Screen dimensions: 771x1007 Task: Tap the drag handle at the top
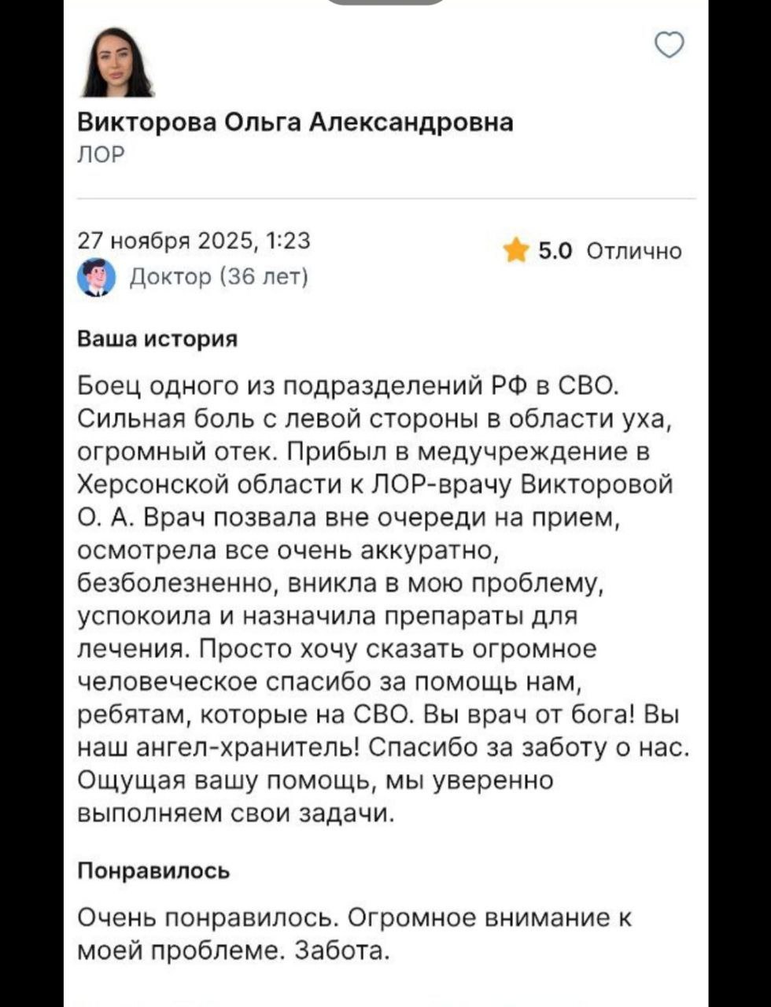pyautogui.click(x=385, y=2)
